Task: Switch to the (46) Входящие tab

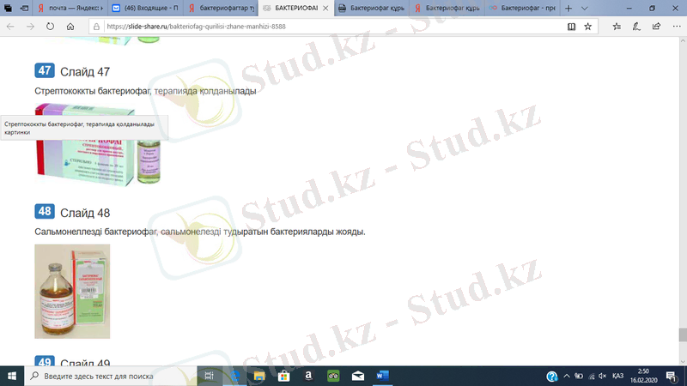Action: click(x=145, y=9)
